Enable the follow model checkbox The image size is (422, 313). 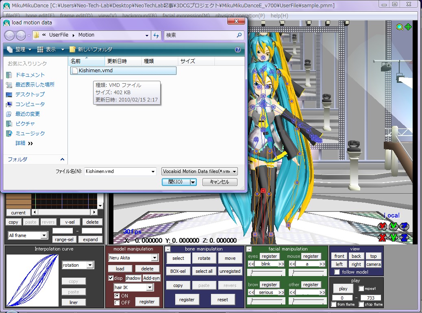coord(337,272)
